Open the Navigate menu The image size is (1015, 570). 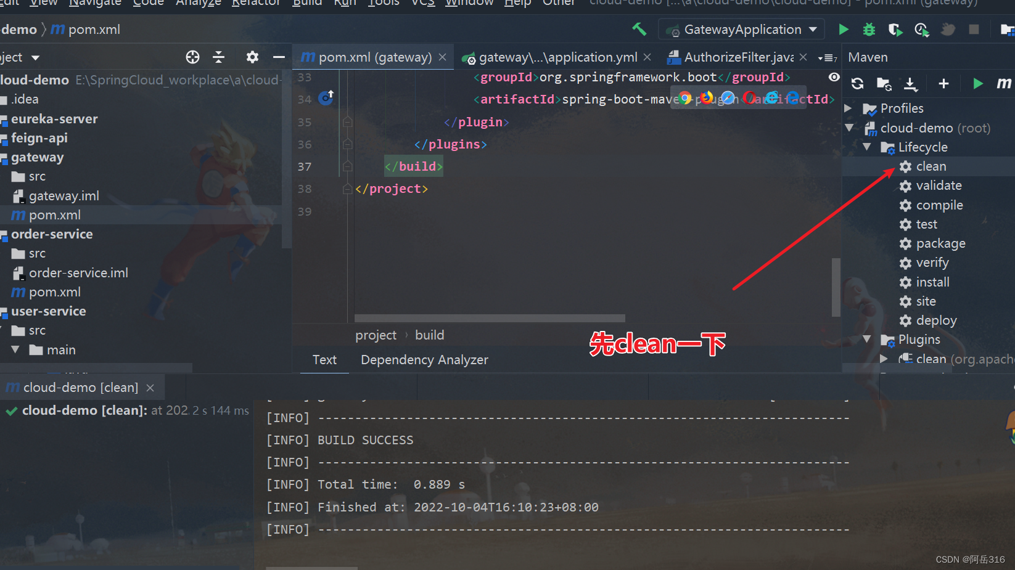tap(95, 3)
